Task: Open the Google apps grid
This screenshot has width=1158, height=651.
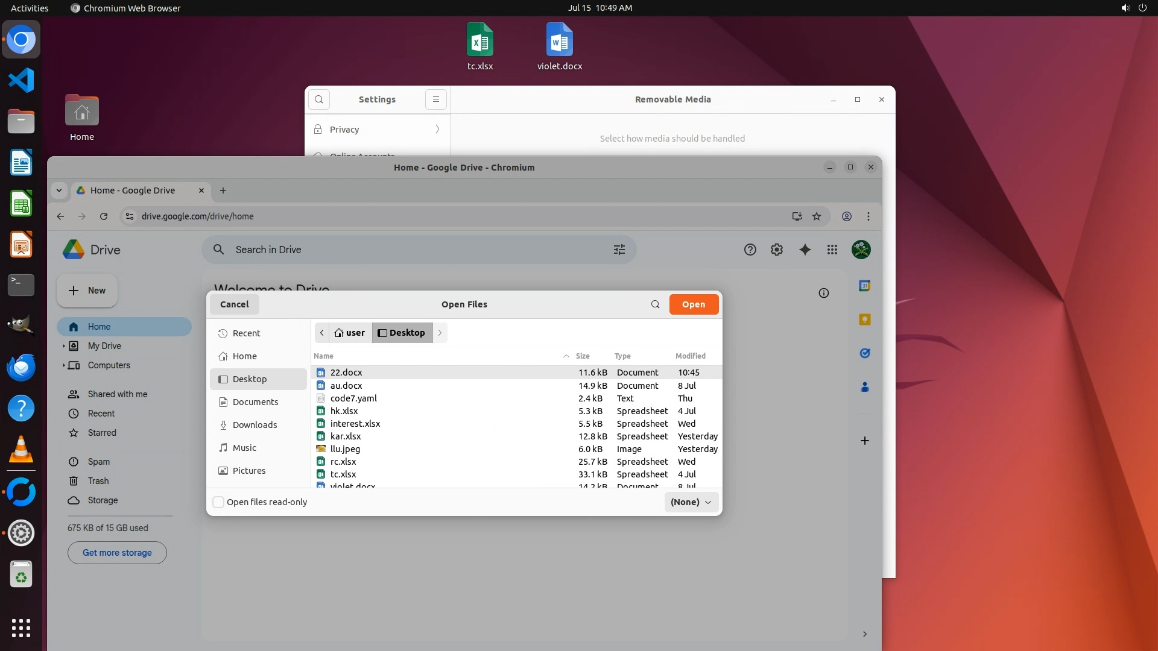Action: (x=832, y=250)
